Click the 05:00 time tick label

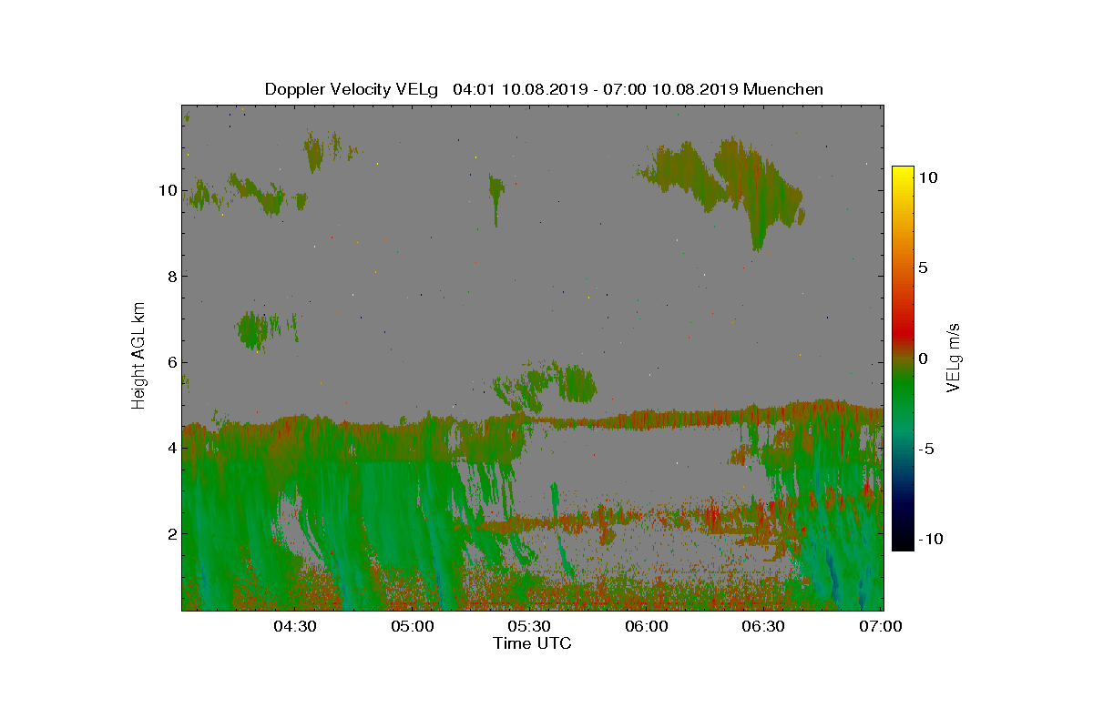click(413, 626)
